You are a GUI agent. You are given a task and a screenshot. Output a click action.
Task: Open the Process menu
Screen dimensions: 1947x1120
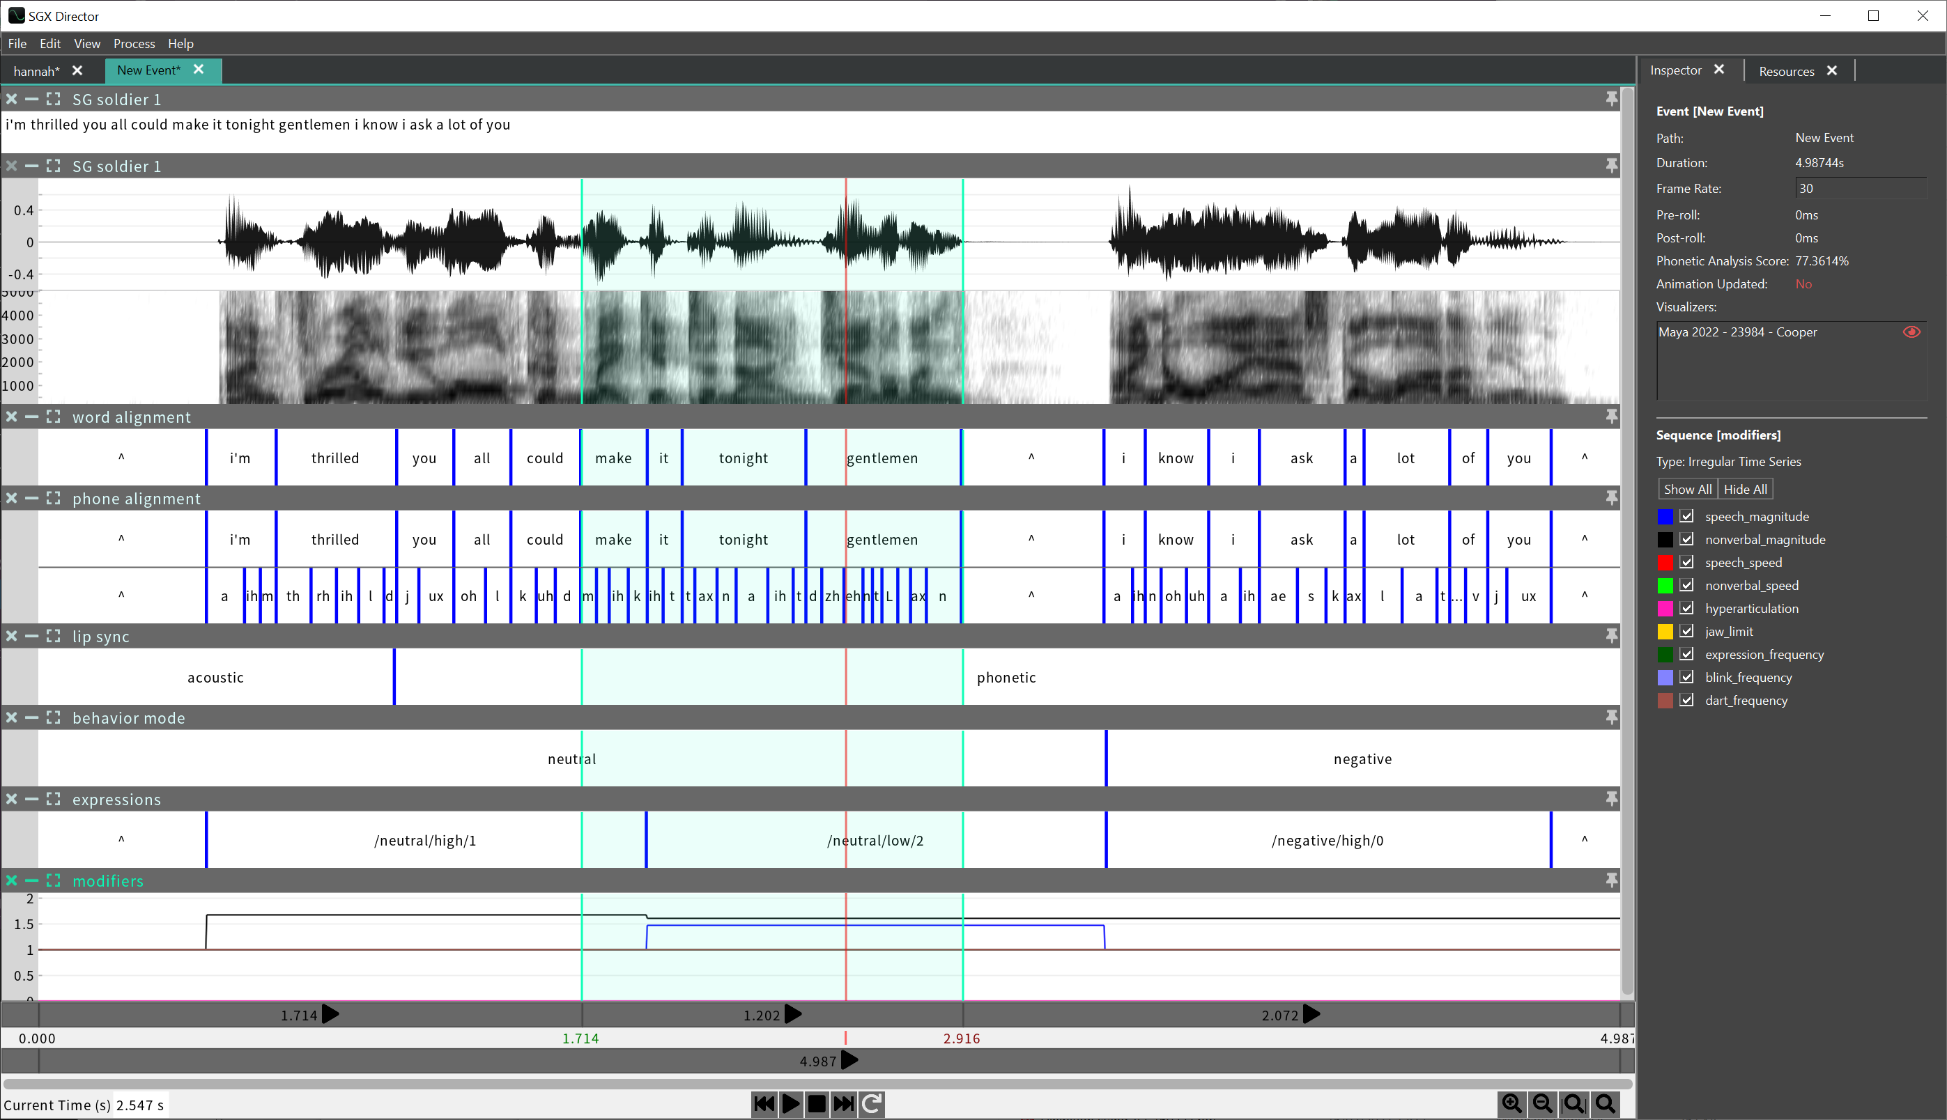click(x=134, y=44)
